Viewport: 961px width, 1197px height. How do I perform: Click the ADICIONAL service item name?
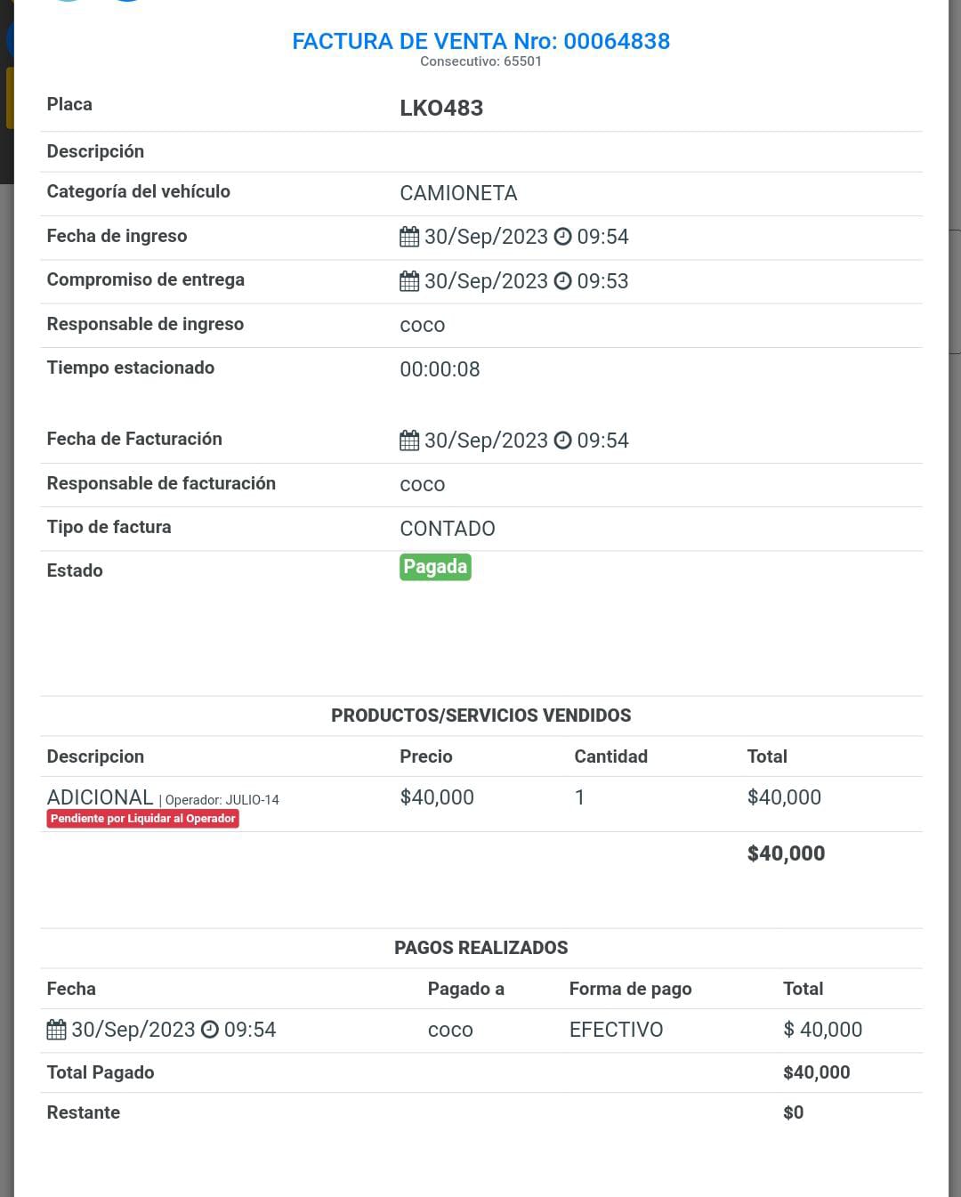coord(100,797)
